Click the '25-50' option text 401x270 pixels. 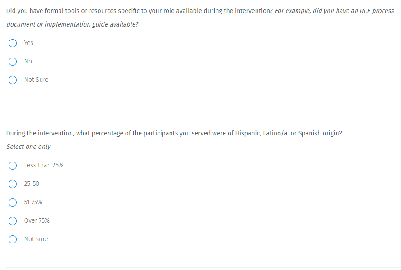(32, 184)
